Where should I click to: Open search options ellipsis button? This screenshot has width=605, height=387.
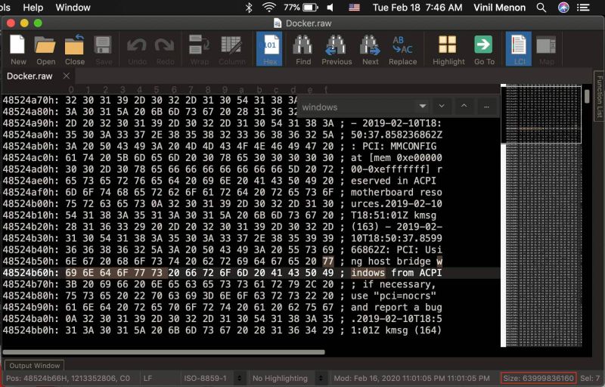pyautogui.click(x=486, y=107)
